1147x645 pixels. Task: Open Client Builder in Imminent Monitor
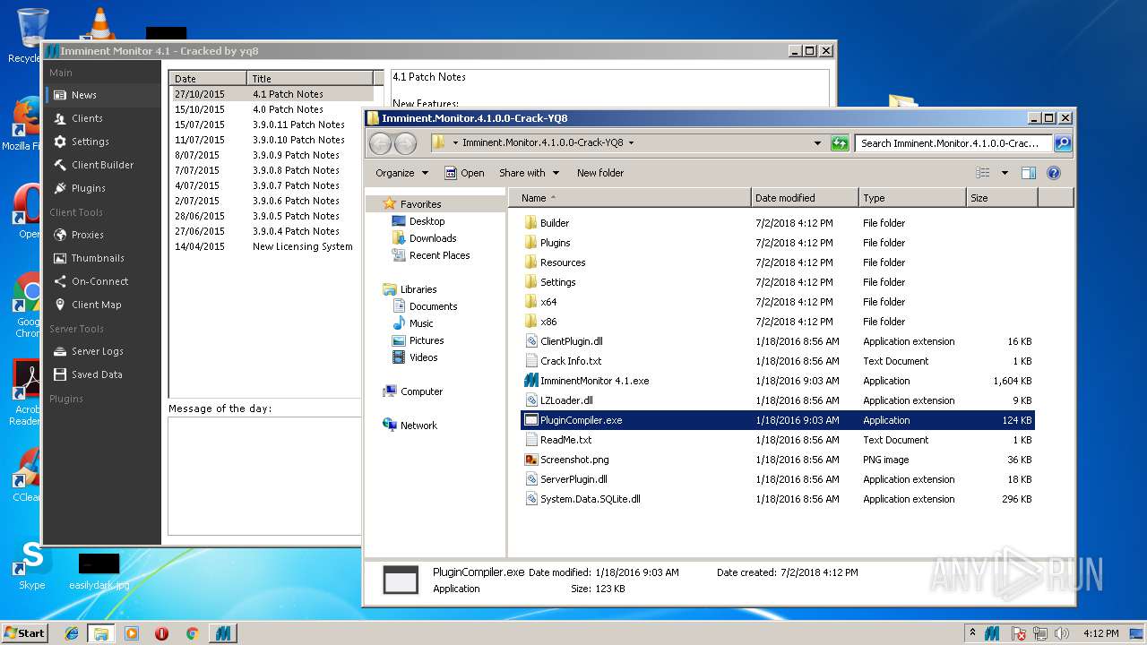point(102,165)
